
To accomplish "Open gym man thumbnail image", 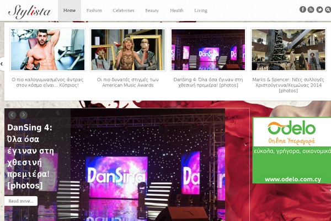I will 47,50.
